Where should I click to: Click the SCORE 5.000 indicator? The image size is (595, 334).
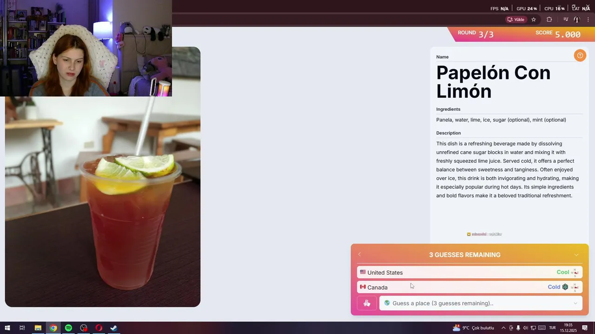(x=558, y=34)
